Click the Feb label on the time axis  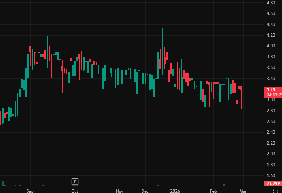pyautogui.click(x=213, y=191)
